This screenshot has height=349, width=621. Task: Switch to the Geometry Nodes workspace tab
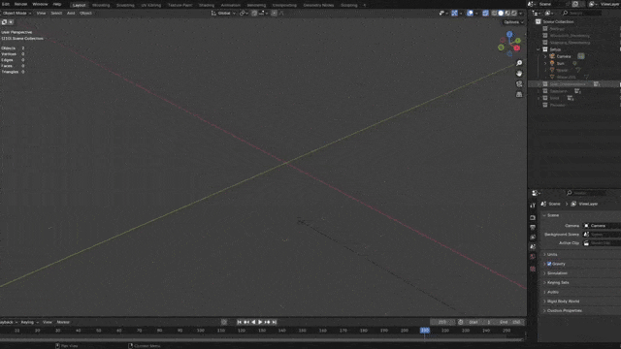(x=318, y=5)
